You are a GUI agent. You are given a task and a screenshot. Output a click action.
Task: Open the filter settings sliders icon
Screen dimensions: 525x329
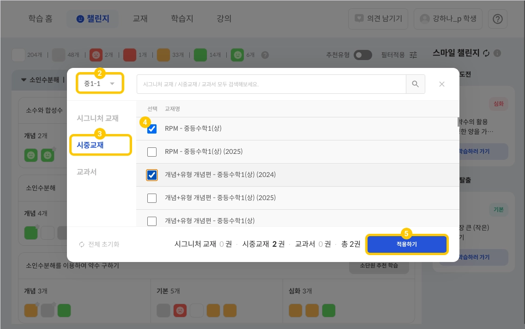tap(413, 55)
